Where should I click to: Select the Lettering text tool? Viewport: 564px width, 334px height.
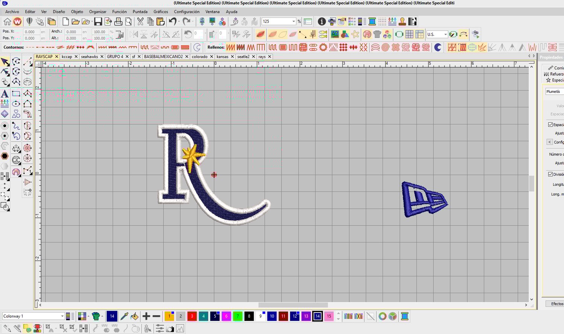pos(5,94)
